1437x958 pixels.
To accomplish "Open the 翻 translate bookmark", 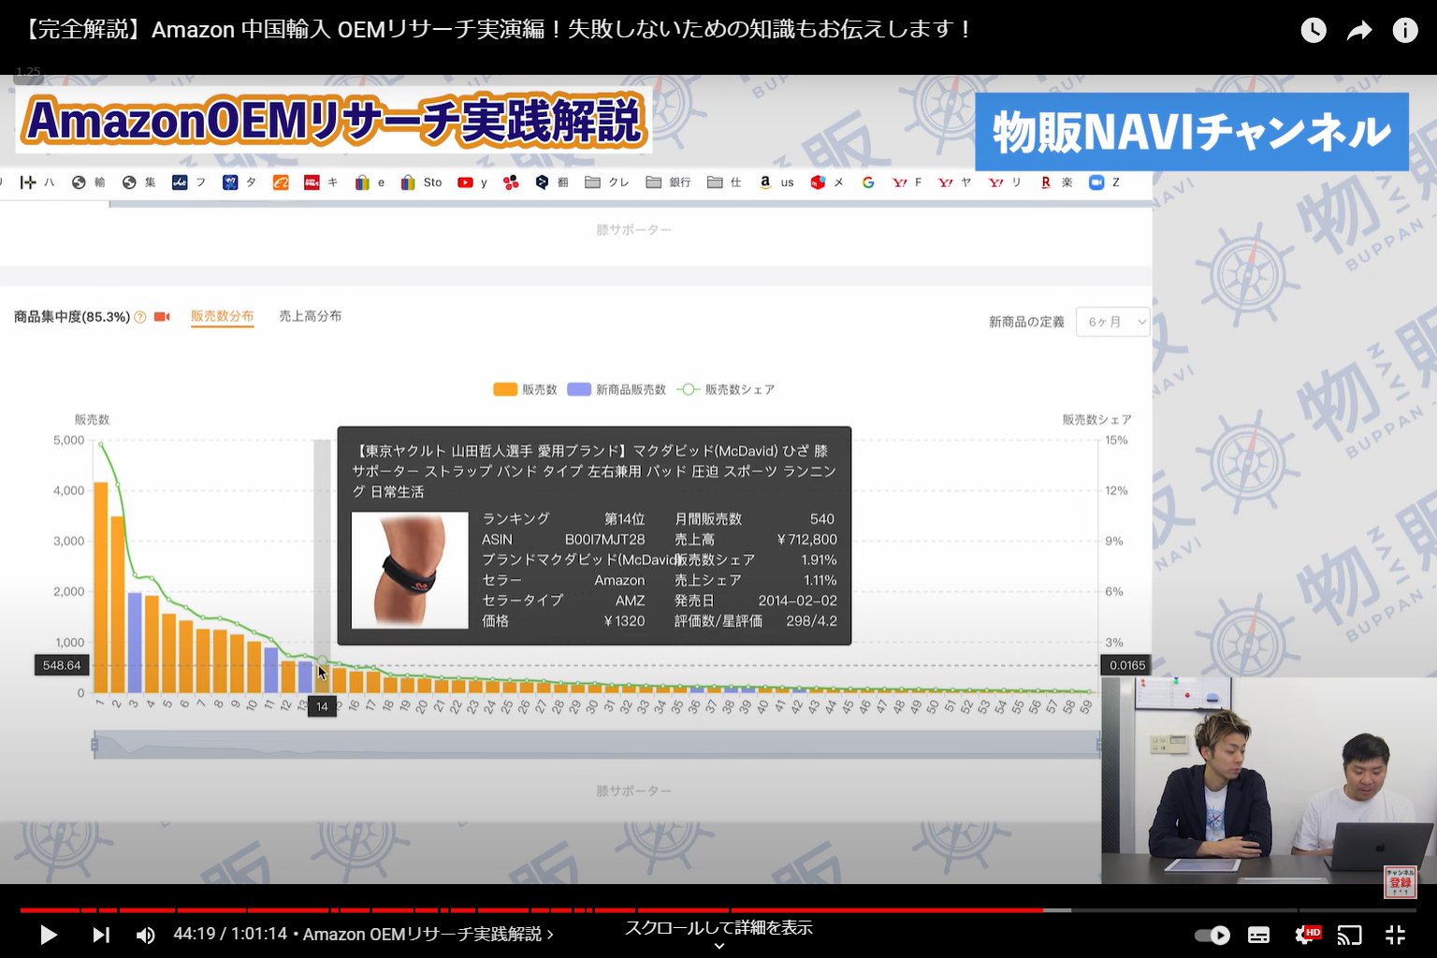I will pyautogui.click(x=552, y=182).
